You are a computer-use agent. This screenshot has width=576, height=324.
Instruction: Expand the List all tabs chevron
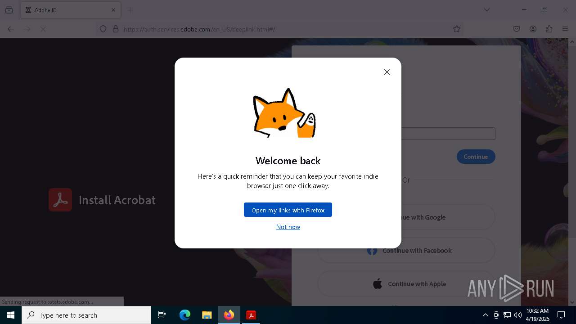(x=486, y=10)
